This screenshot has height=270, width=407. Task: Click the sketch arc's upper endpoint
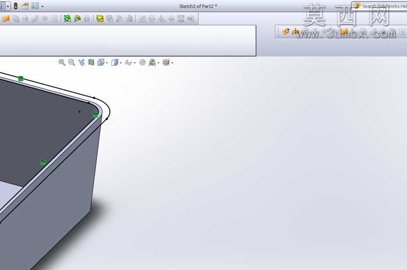click(x=94, y=98)
